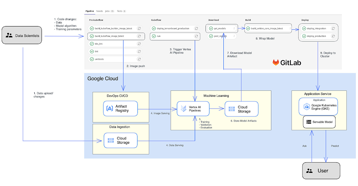358x186 pixels.
Task: Retry the unittests job
Action: point(139,59)
